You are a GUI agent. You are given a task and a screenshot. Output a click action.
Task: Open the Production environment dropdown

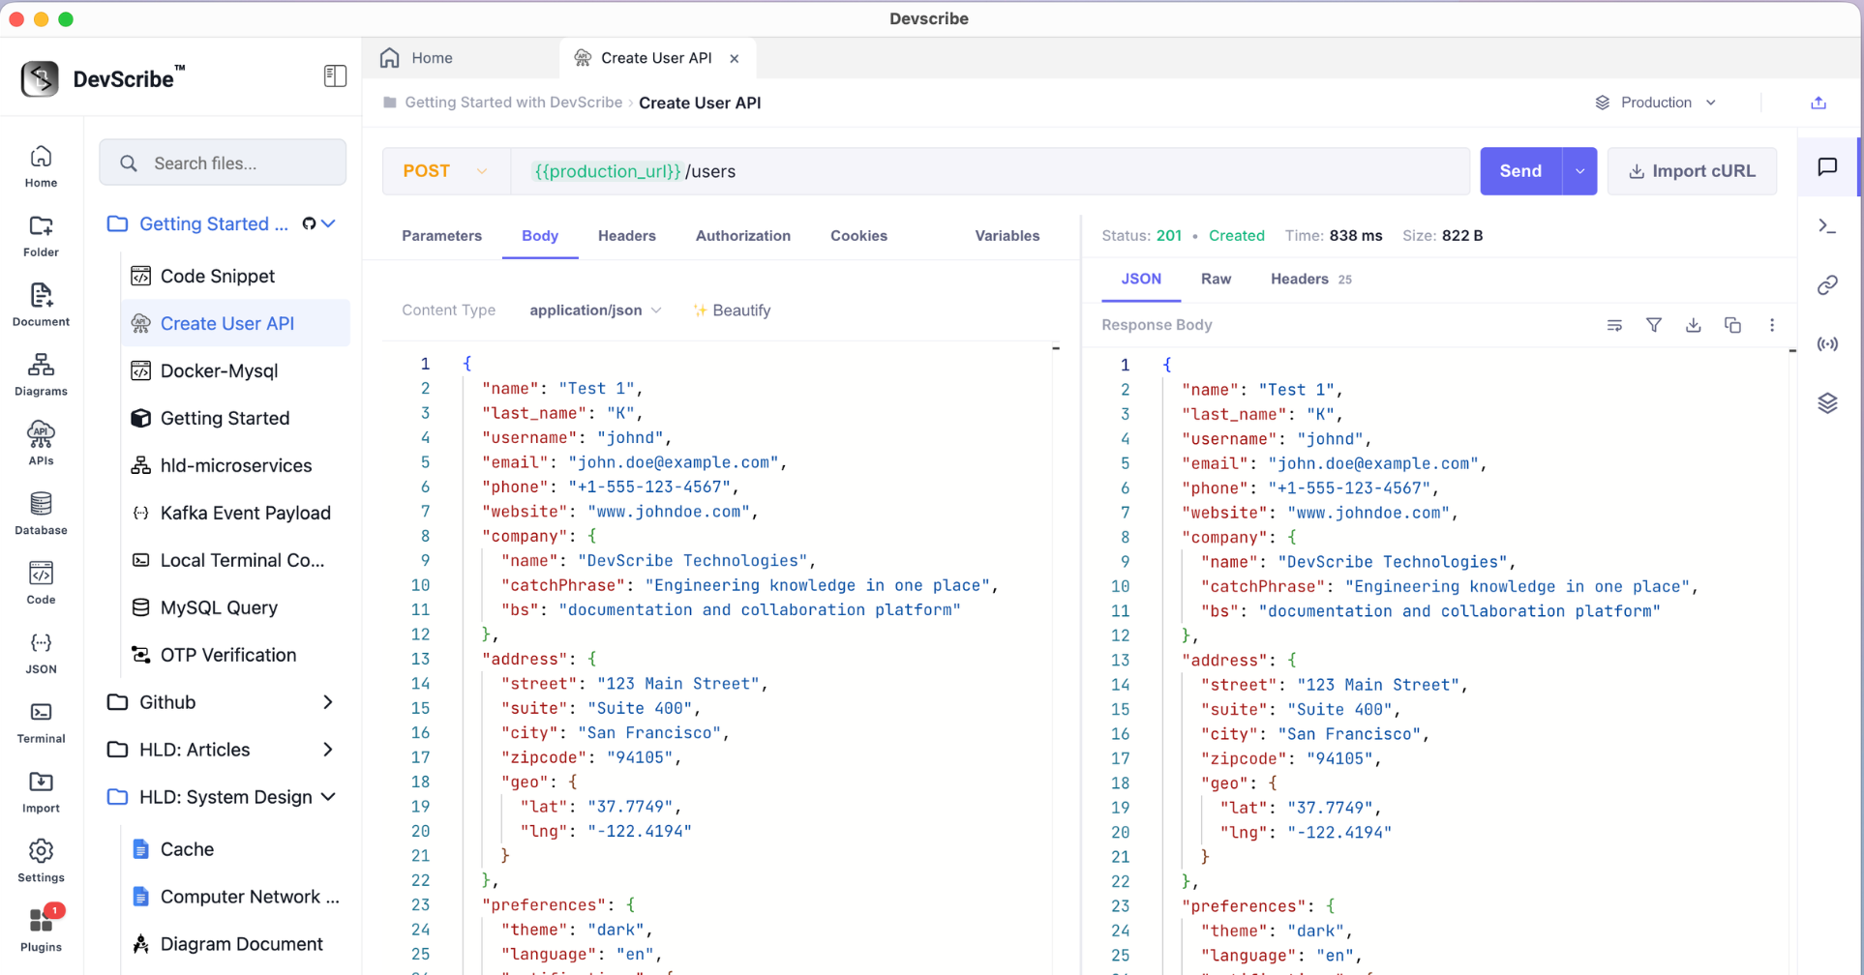[x=1656, y=103]
